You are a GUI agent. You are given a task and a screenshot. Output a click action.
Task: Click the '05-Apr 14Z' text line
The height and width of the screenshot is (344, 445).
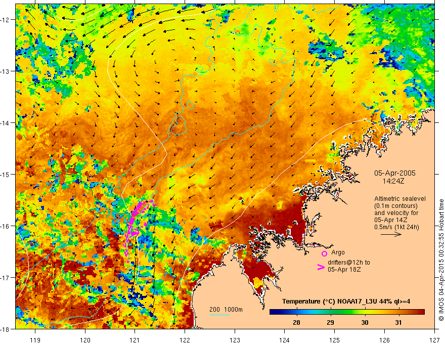(391, 220)
